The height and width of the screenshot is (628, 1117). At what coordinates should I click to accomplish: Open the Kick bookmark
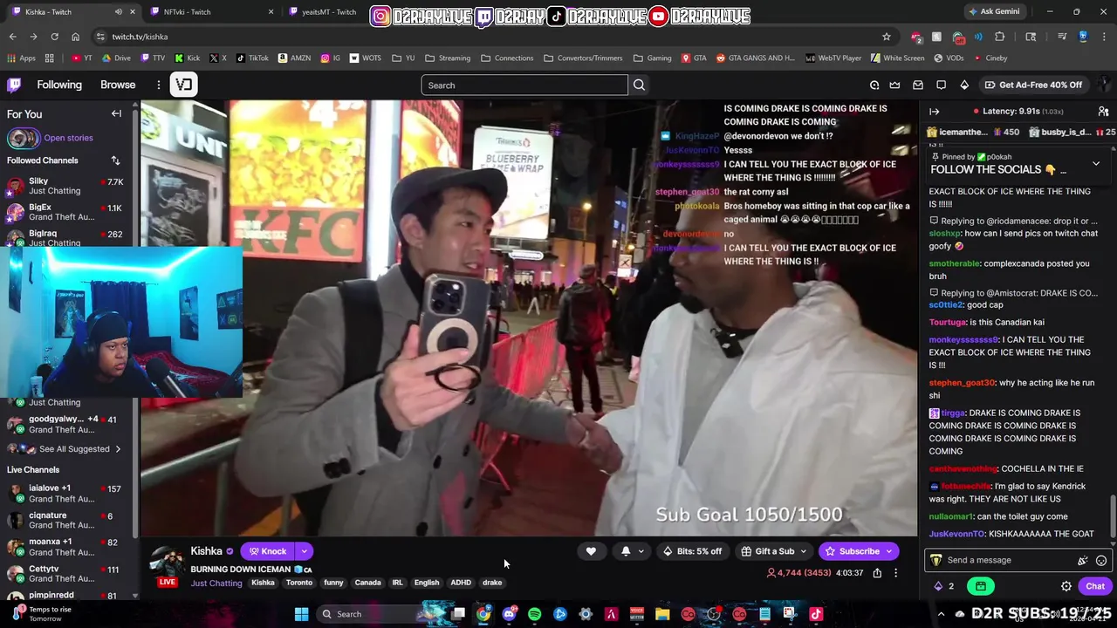click(x=188, y=58)
